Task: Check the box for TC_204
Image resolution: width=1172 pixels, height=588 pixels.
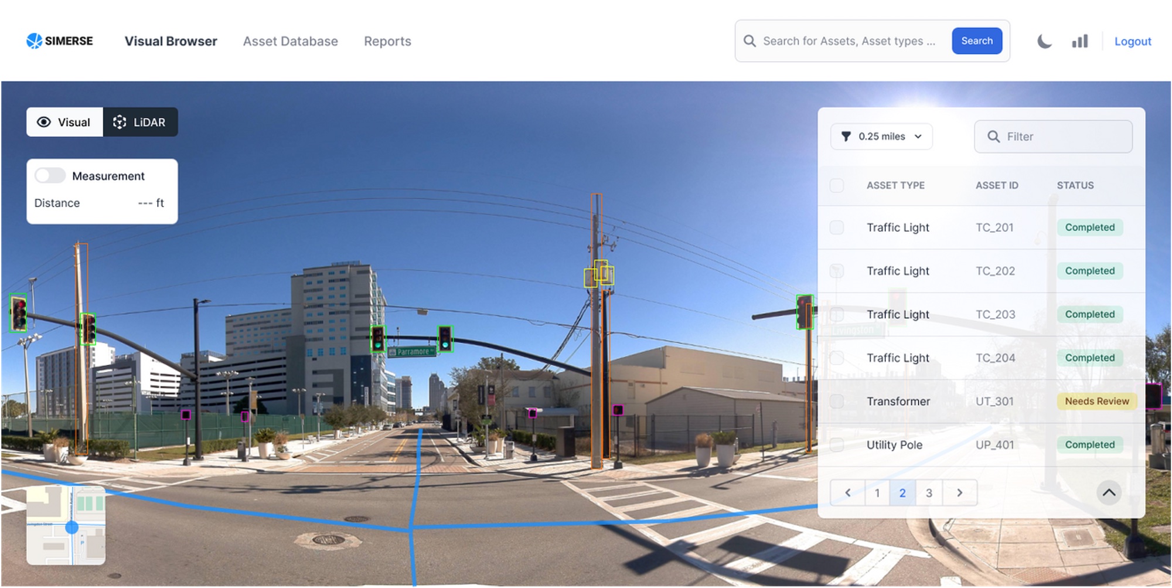Action: pos(837,358)
